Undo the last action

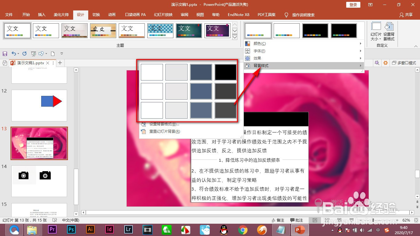(14, 53)
